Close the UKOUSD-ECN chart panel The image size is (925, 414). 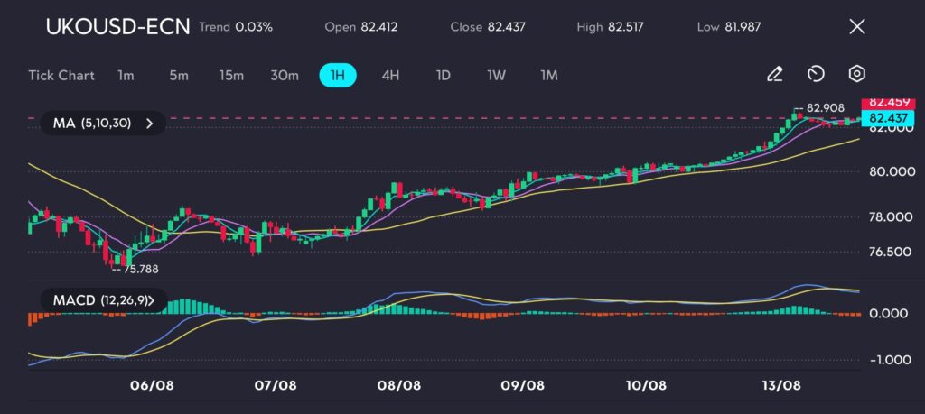[x=857, y=27]
